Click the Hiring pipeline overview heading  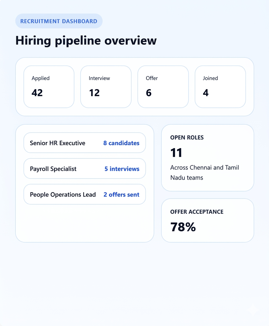point(86,40)
